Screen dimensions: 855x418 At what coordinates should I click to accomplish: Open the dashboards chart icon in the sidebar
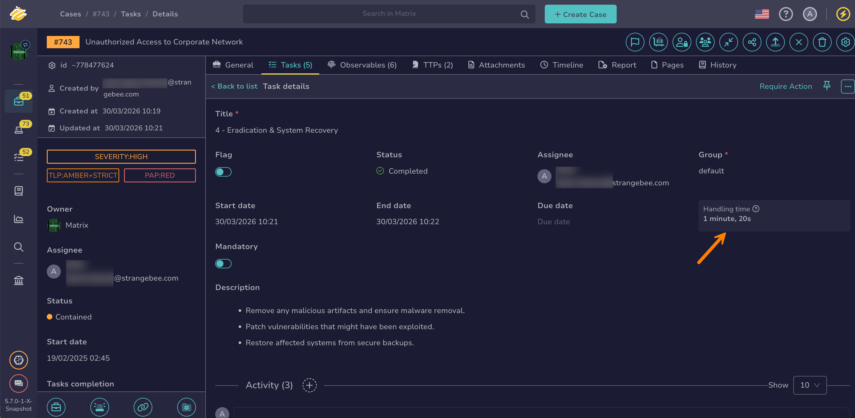pos(19,219)
